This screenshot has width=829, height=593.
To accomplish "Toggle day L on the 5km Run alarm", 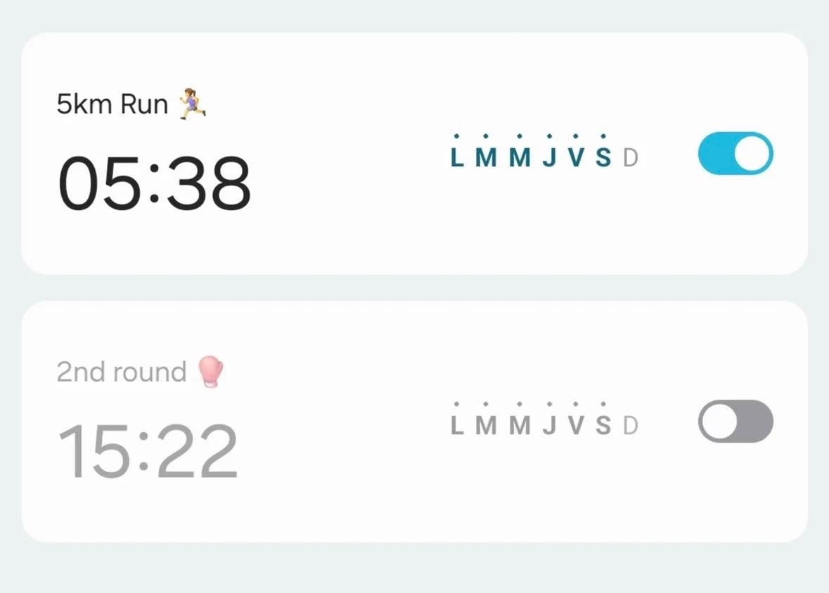I will click(x=457, y=158).
